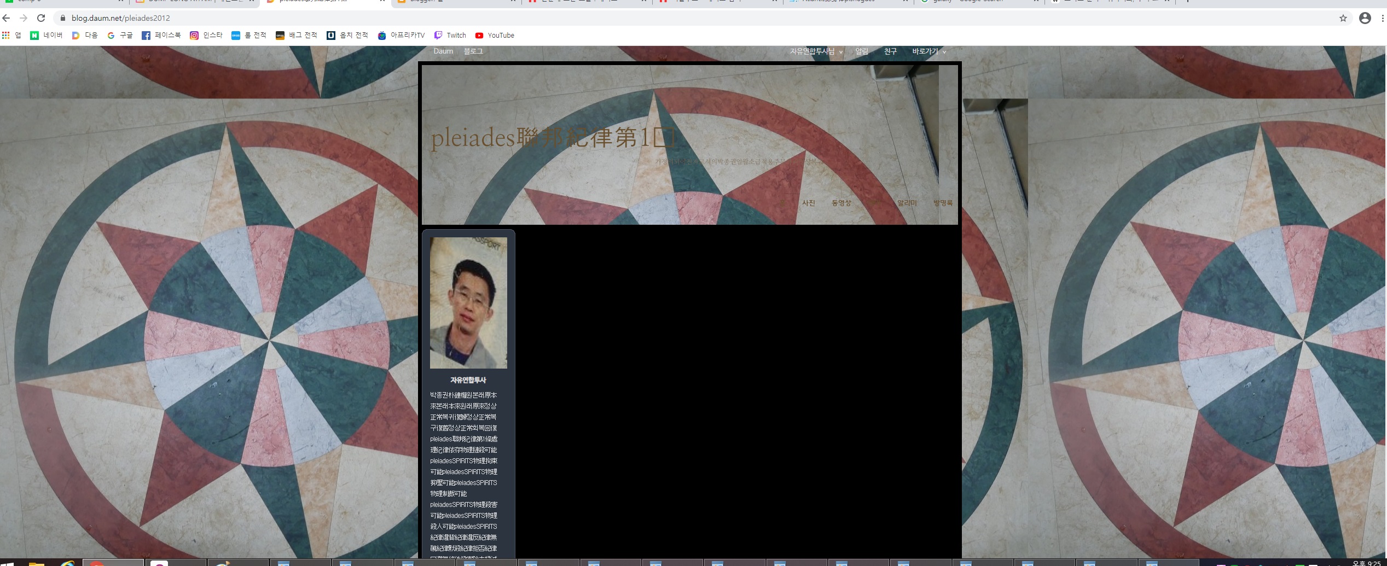Open the 옵치 전적 bookmark

pos(347,35)
